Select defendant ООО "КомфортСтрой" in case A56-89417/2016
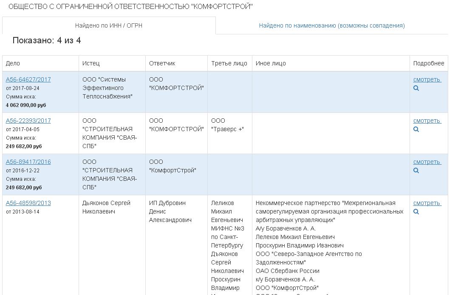The width and height of the screenshot is (458, 295). click(172, 166)
